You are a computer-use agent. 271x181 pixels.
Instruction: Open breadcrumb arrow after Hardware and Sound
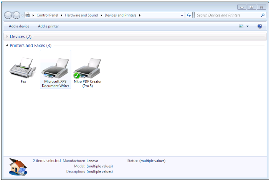pyautogui.click(x=101, y=15)
